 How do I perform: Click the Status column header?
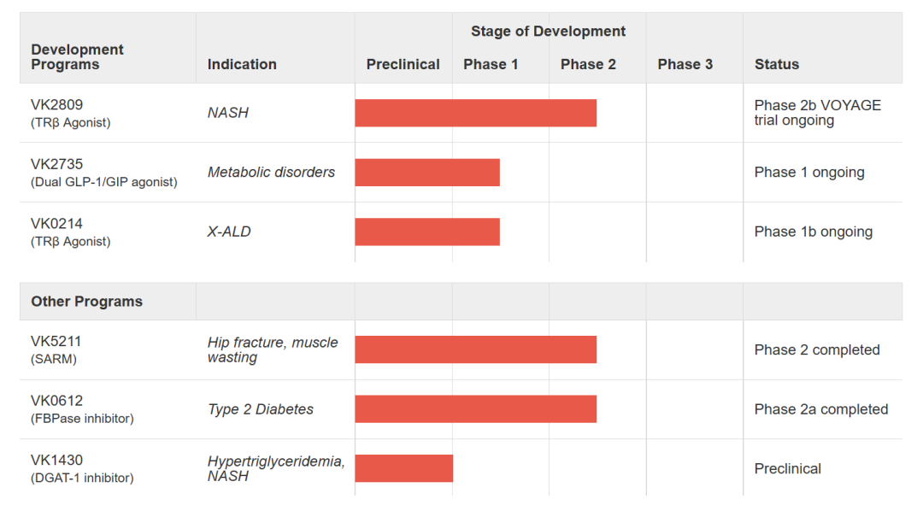(x=776, y=64)
